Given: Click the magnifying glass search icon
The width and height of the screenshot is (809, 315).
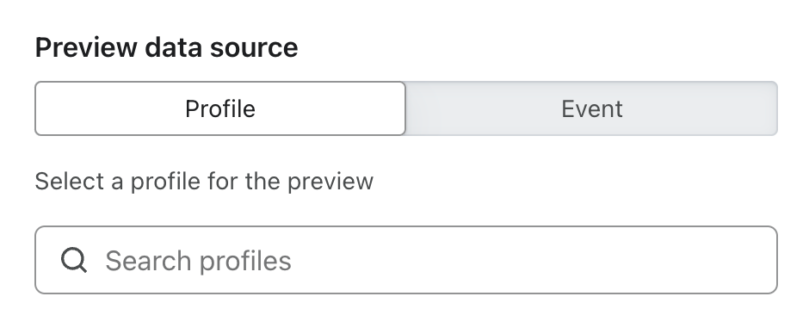Looking at the screenshot, I should click(x=74, y=260).
